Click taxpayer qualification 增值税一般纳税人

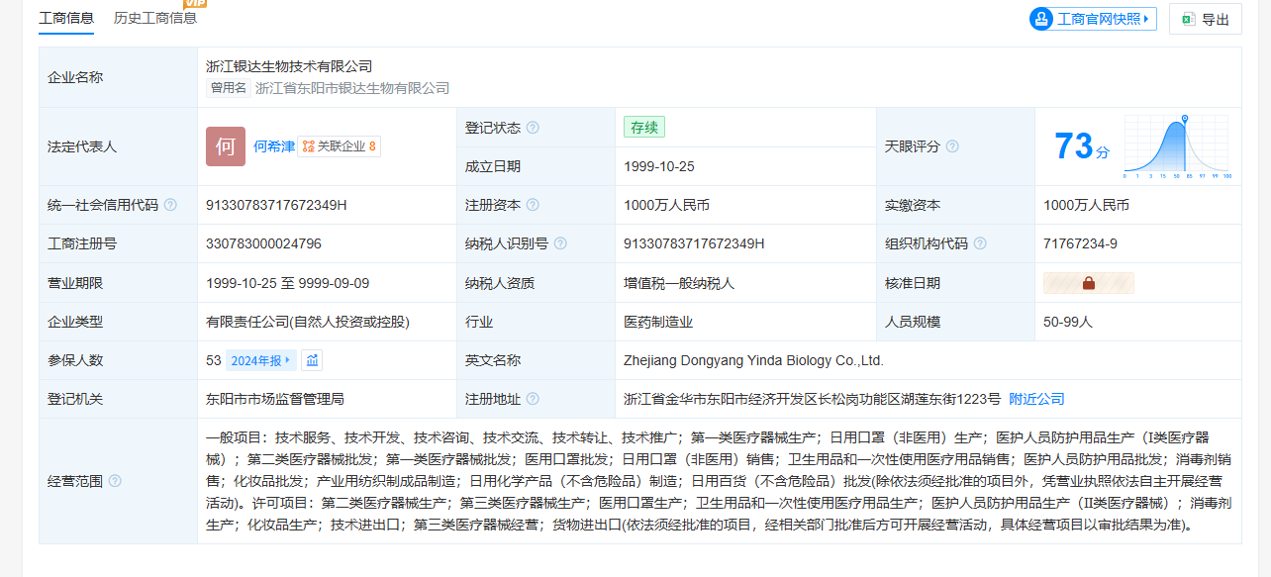679,283
